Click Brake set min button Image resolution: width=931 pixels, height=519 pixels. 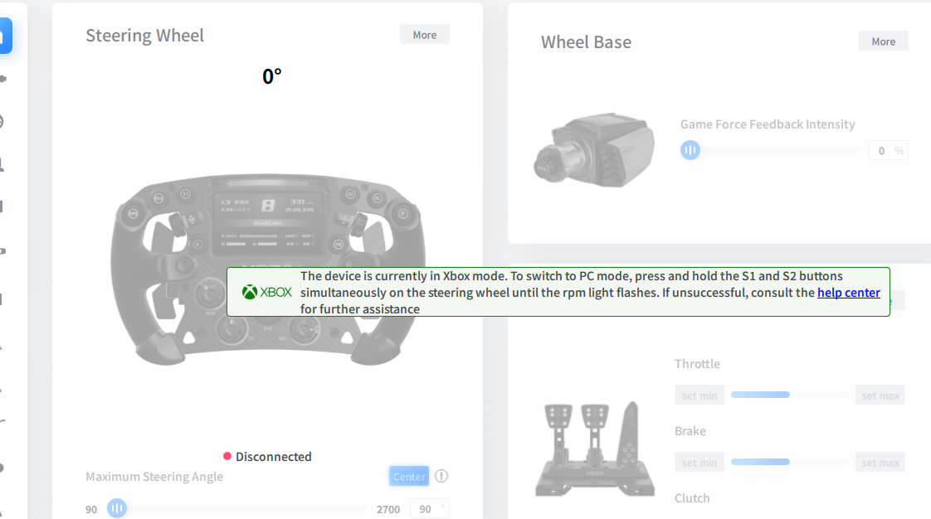click(x=699, y=463)
